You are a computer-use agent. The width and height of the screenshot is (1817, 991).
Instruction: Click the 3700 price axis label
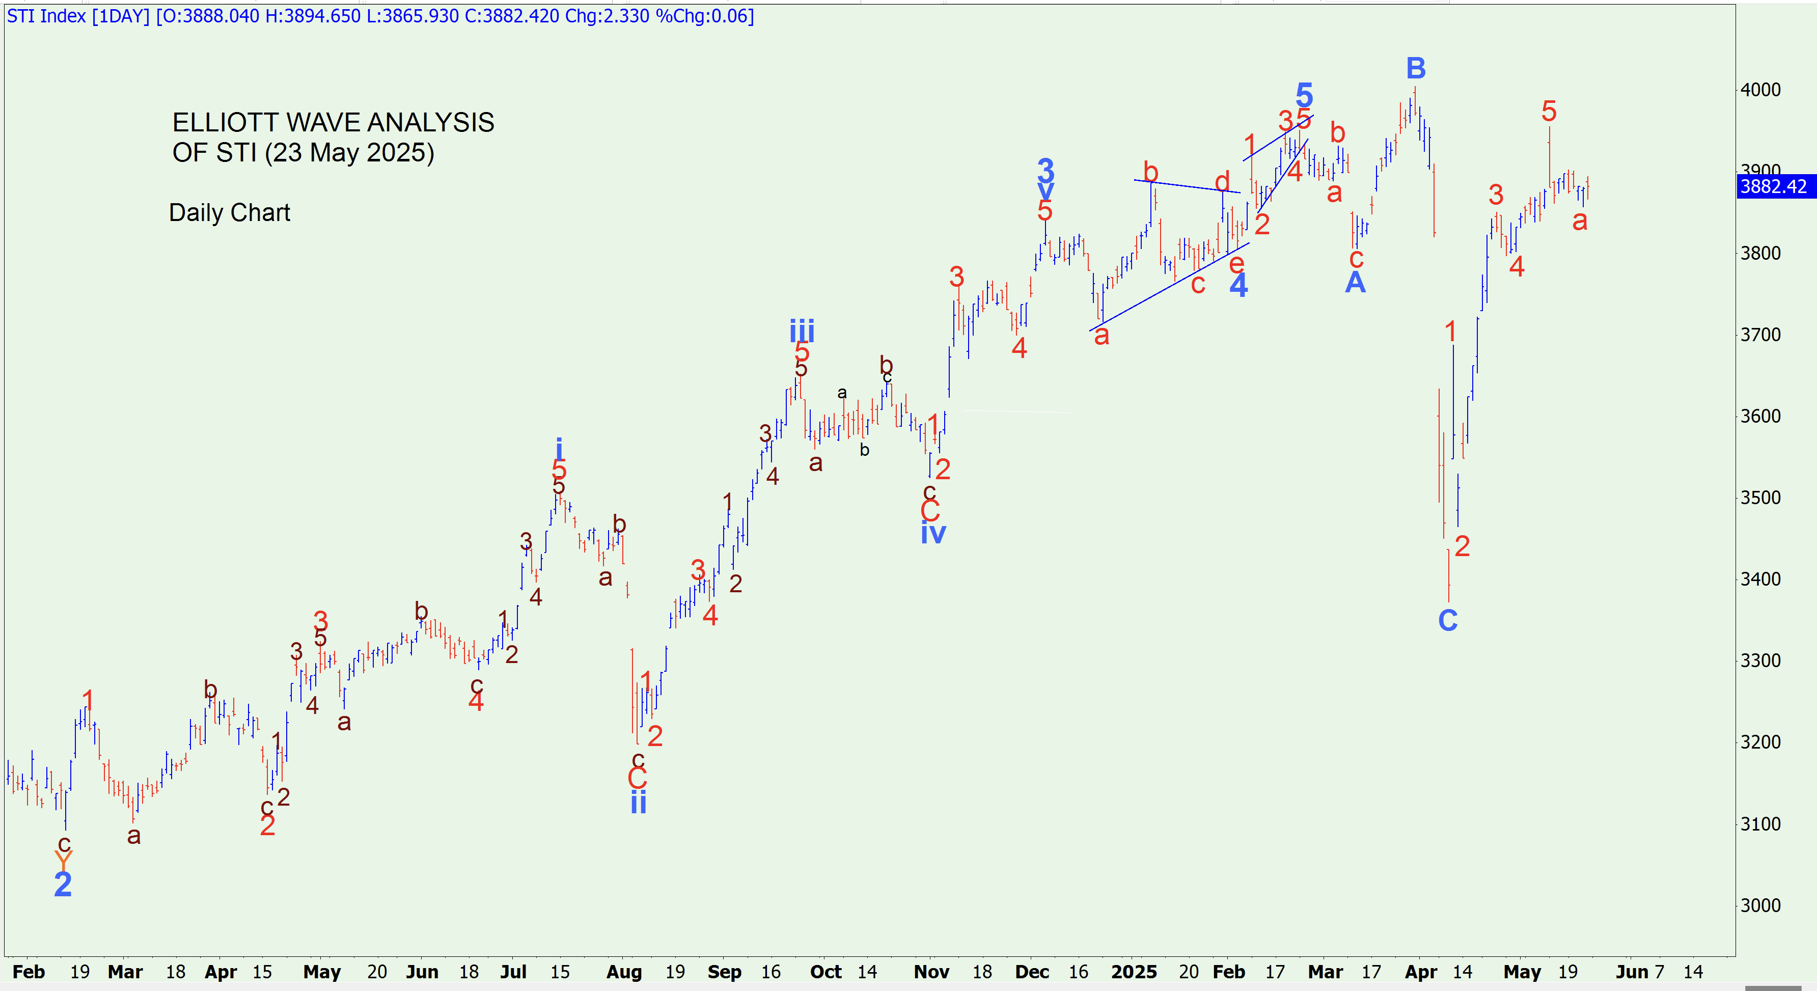tap(1760, 335)
